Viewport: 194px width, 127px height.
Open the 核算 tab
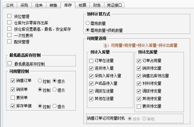pyautogui.click(x=82, y=5)
